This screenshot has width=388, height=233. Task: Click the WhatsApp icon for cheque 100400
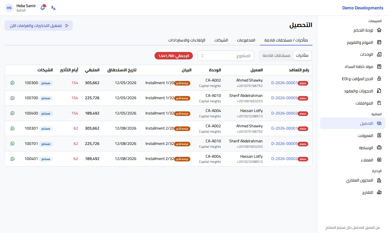click(x=12, y=113)
